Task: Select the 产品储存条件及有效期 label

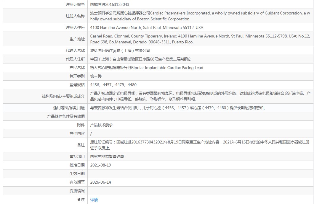Action: click(66, 116)
